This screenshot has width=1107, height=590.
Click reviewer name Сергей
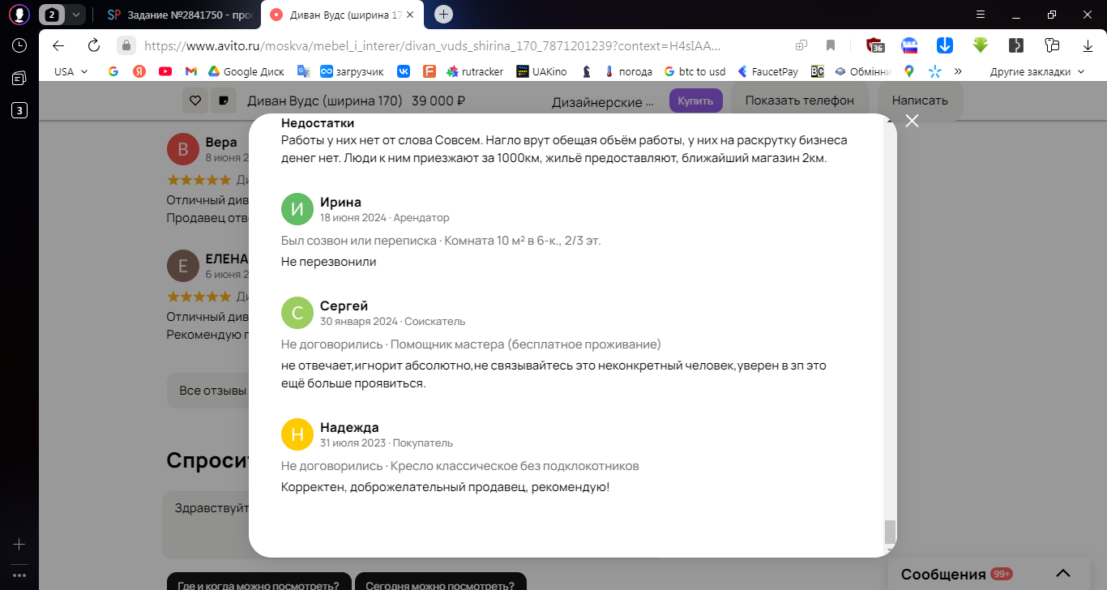(344, 306)
